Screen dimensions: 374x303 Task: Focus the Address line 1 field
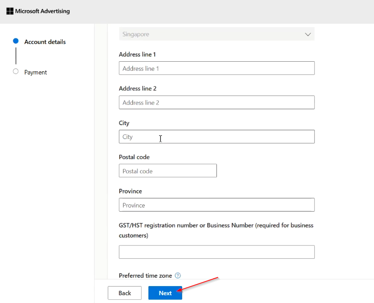(216, 69)
